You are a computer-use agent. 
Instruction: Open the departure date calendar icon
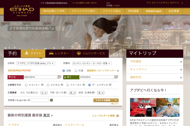[59, 77]
